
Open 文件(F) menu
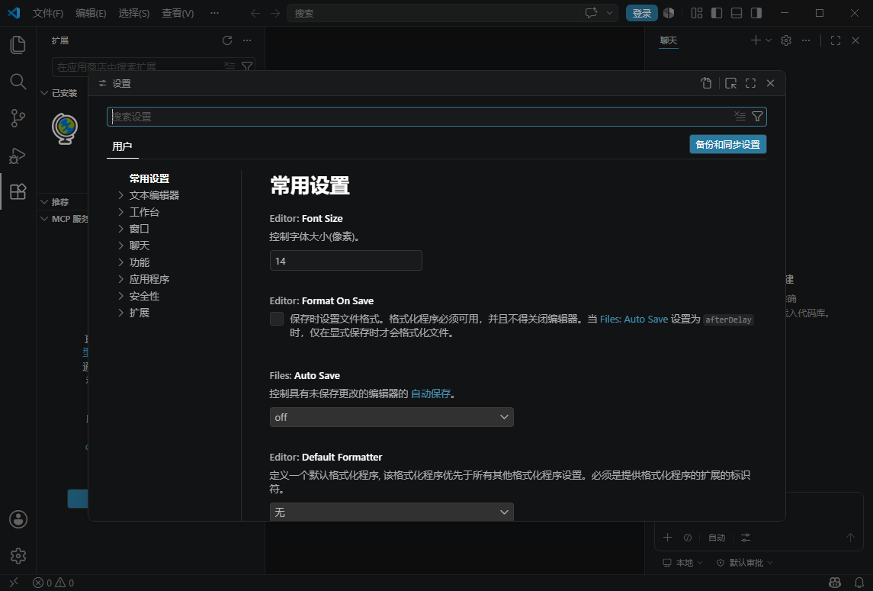click(48, 13)
